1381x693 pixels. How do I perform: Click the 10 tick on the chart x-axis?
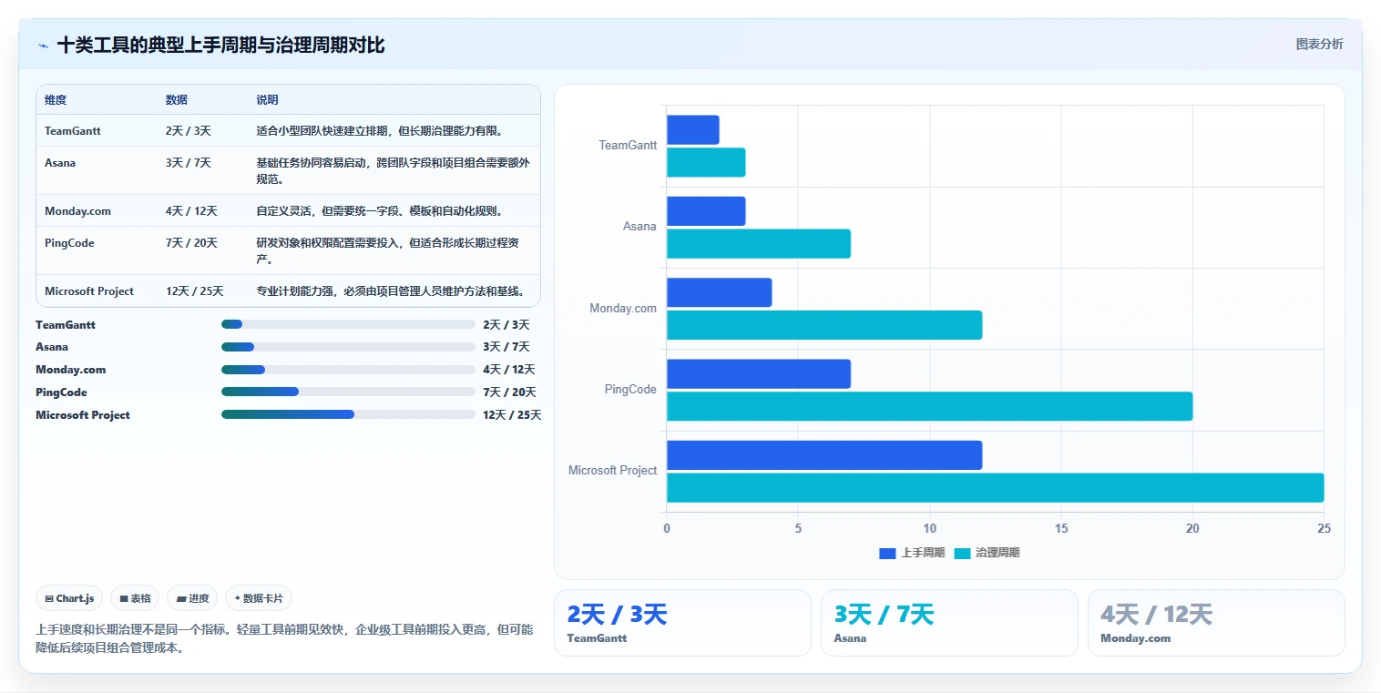point(930,529)
